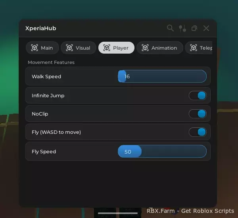Switch to the Visual tab
The image size is (238, 218).
point(78,48)
